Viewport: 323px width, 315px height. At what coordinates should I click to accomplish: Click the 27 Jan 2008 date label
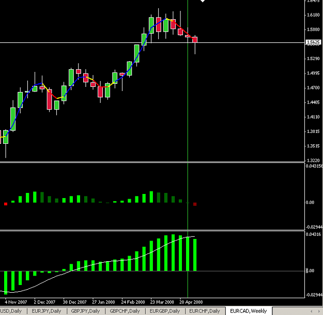[103, 302]
